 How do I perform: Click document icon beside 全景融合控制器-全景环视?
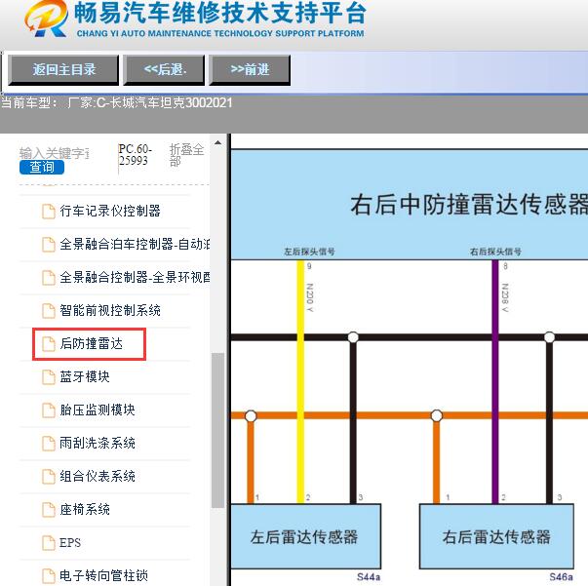49,278
